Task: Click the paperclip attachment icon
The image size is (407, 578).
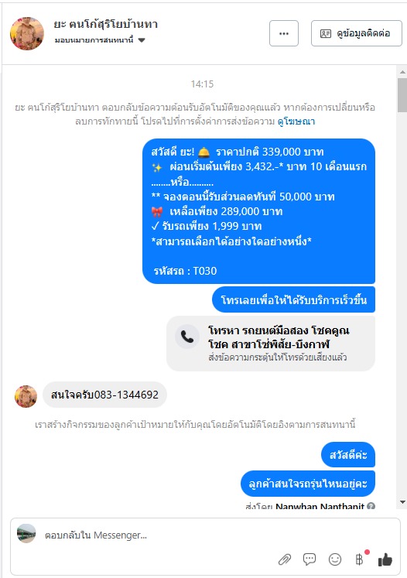Action: point(284,559)
